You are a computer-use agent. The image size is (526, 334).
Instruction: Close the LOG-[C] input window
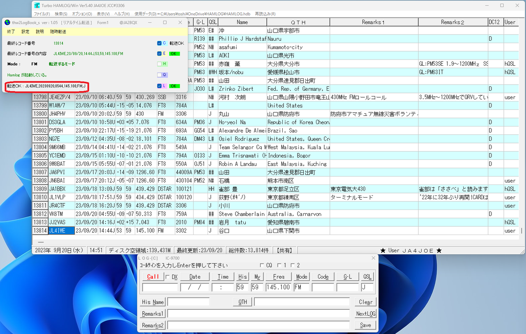point(373,258)
